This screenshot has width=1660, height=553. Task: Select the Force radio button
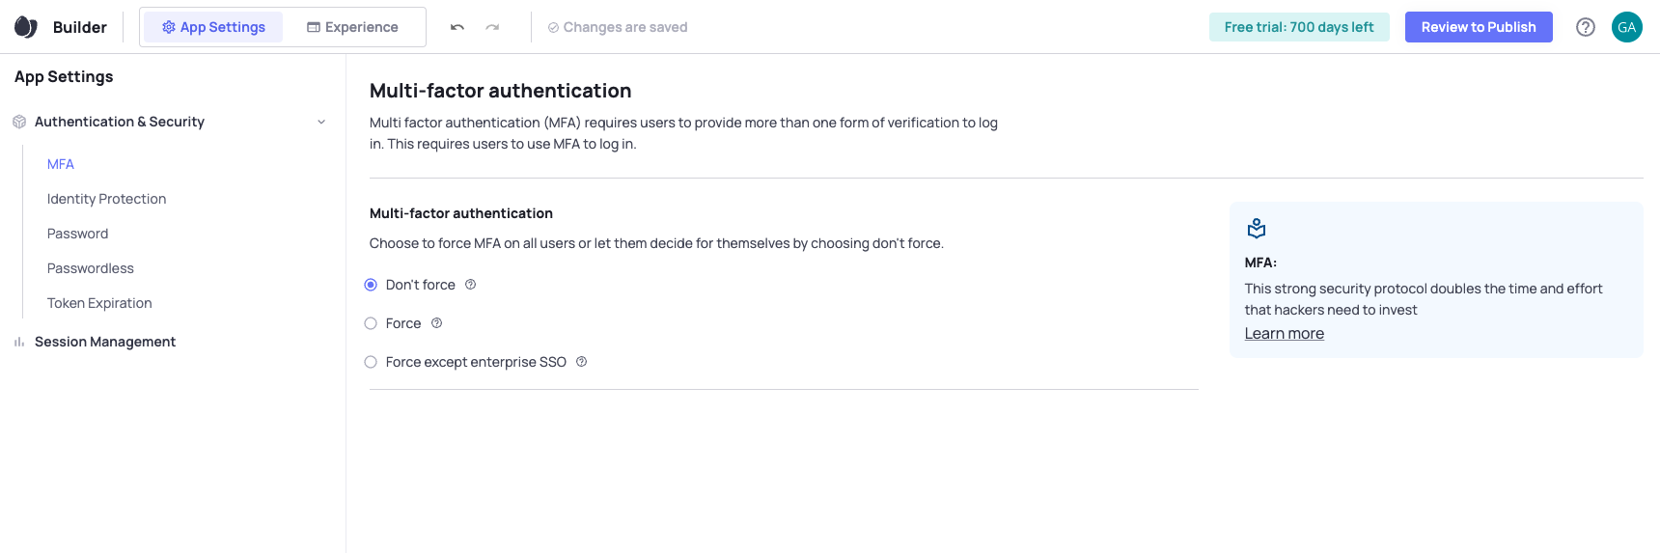[x=371, y=323]
